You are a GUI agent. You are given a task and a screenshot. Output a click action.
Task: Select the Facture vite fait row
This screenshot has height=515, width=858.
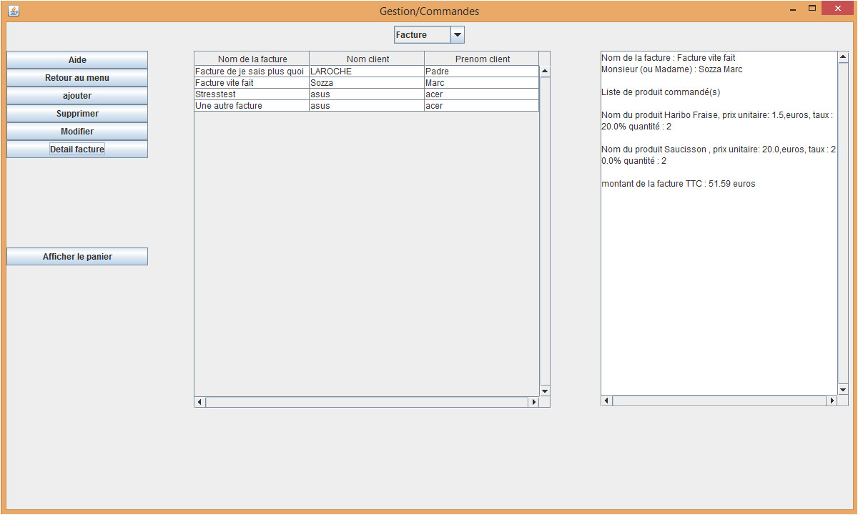252,83
